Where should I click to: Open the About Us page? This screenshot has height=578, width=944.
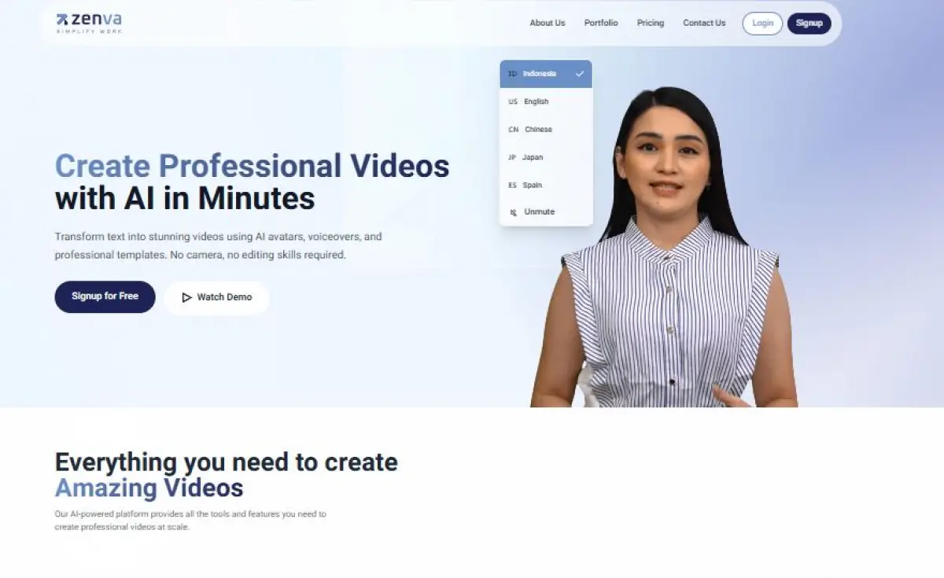coord(547,24)
